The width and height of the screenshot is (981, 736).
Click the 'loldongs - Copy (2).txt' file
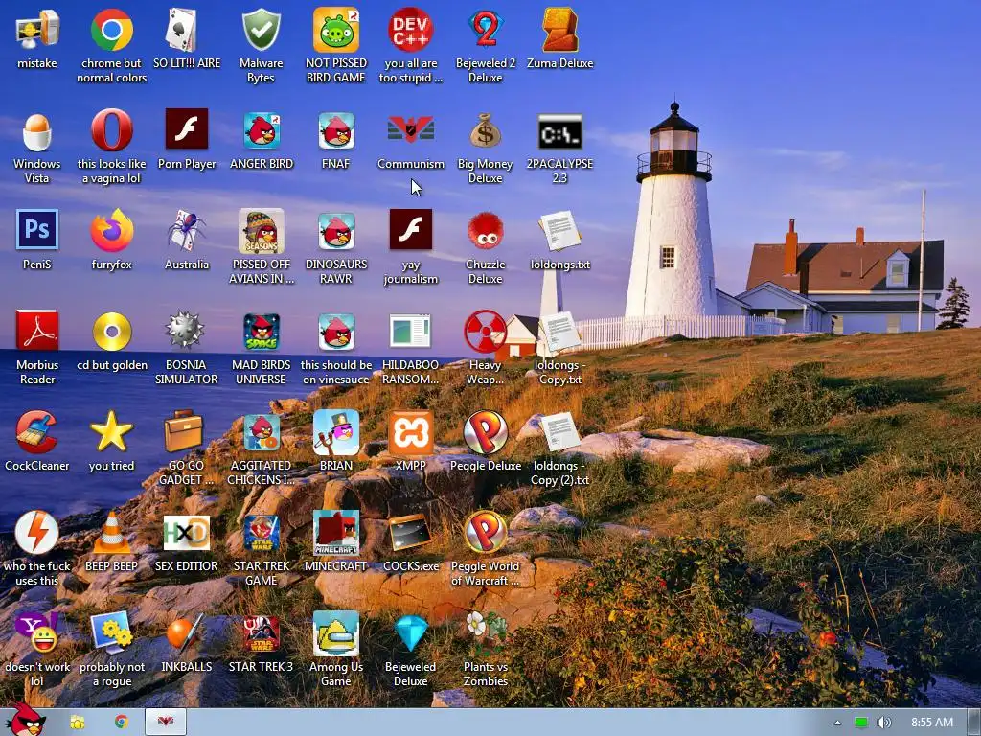point(559,432)
